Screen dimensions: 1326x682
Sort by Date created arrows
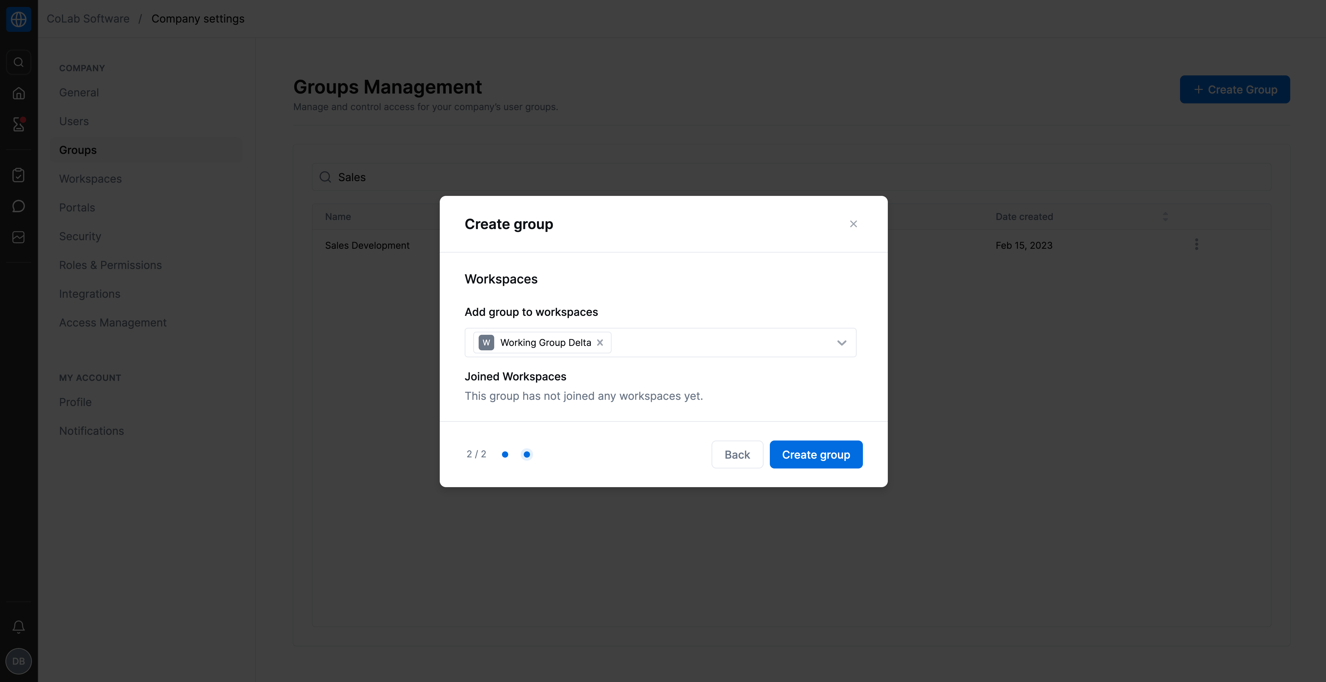tap(1166, 217)
